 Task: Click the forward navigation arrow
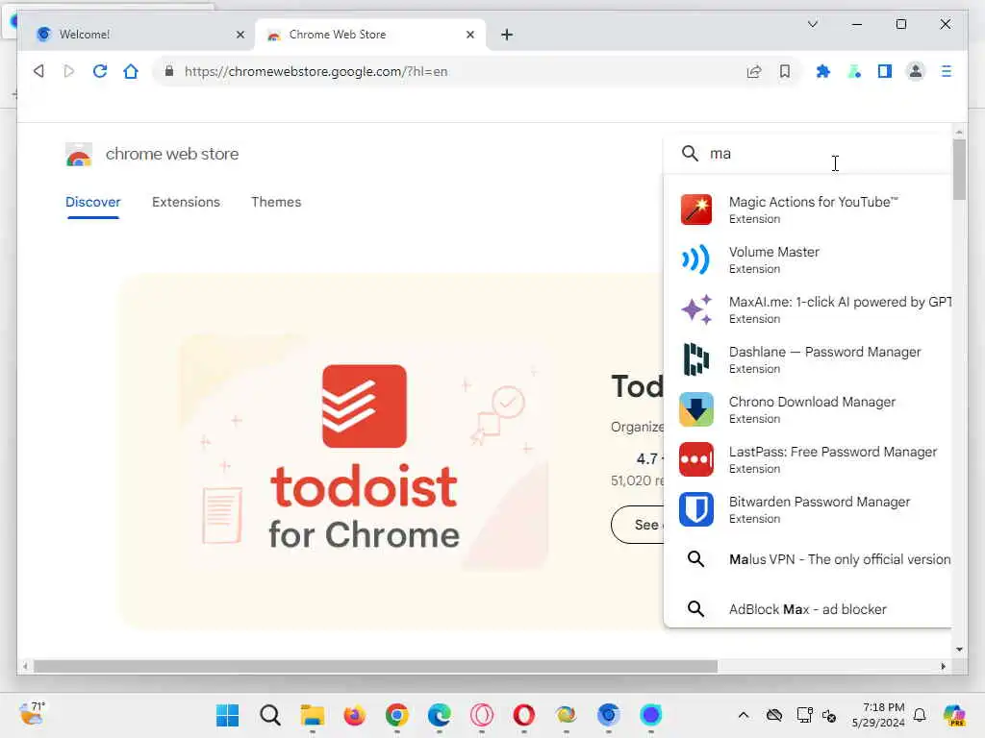[x=69, y=71]
